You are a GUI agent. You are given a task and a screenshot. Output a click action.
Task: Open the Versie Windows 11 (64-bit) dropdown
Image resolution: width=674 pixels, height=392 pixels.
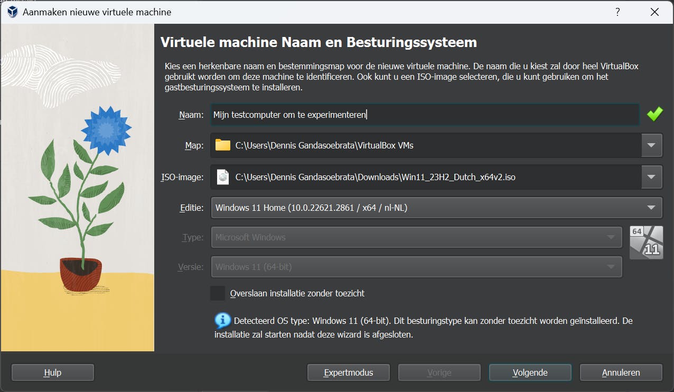click(x=416, y=267)
